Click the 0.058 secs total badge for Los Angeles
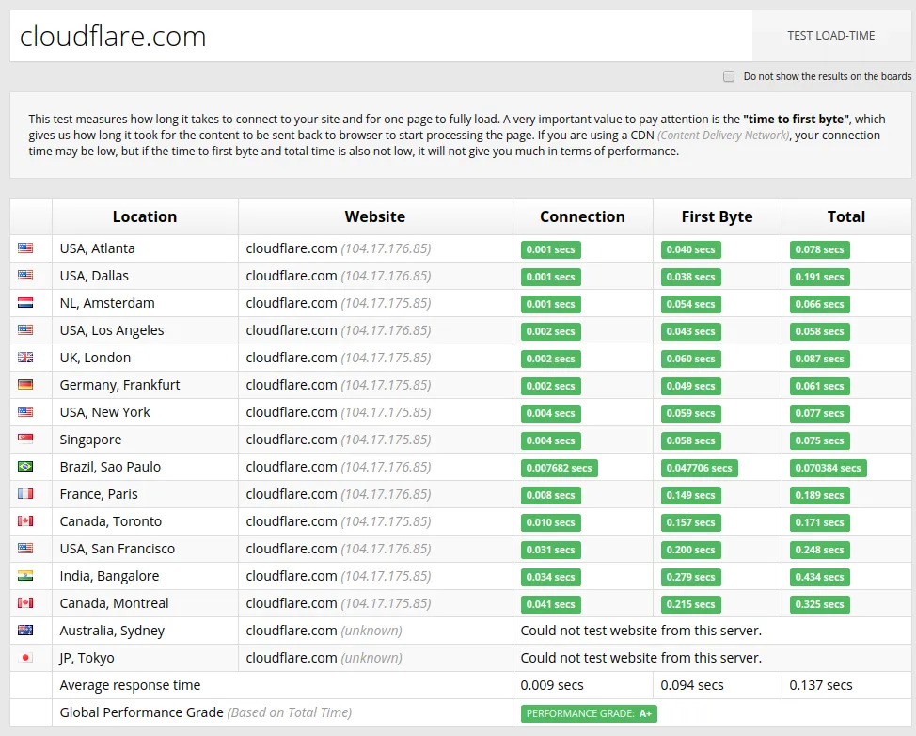916x736 pixels. pos(820,331)
